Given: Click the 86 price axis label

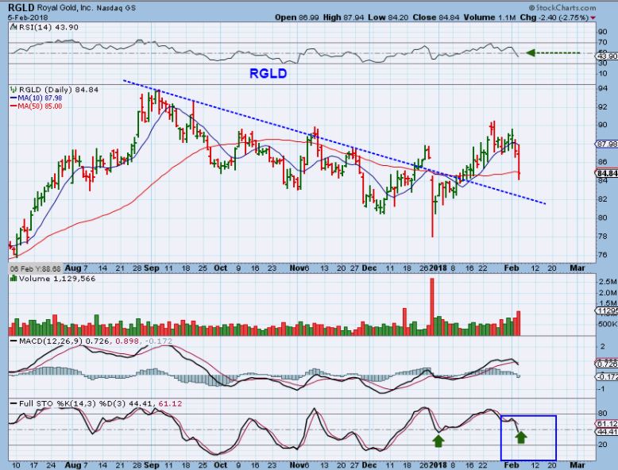Looking at the screenshot, I should click(603, 162).
